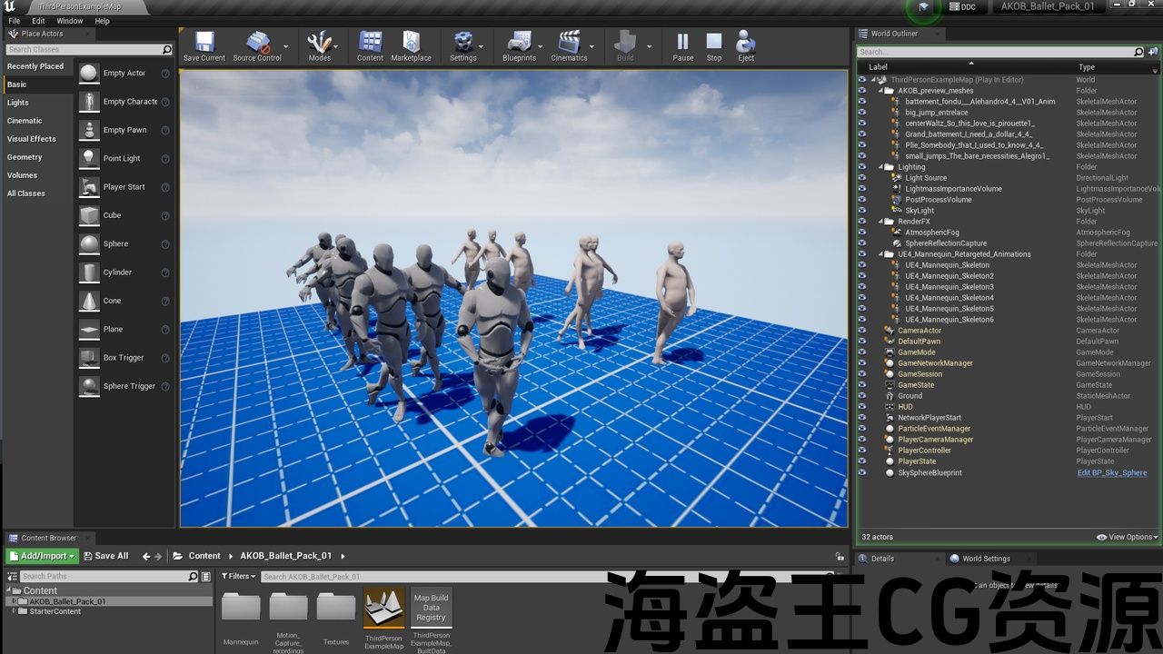Open the Marketplace toolbar icon
Viewport: 1163px width, 654px height.
pos(411,45)
